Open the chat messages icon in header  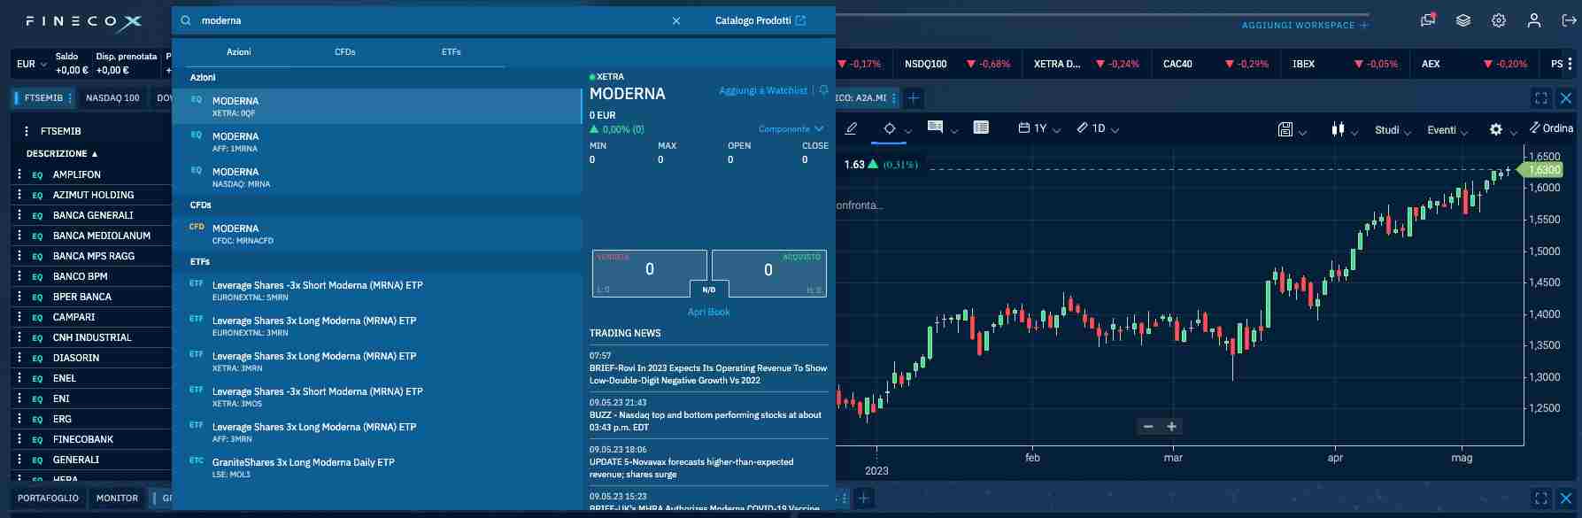[1427, 20]
